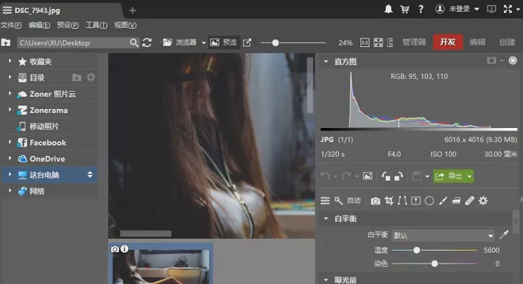Rotate the image left
Image resolution: width=523 pixels, height=284 pixels.
point(385,176)
